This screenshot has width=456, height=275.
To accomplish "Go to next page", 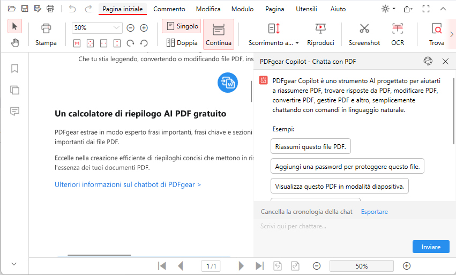I will (241, 266).
